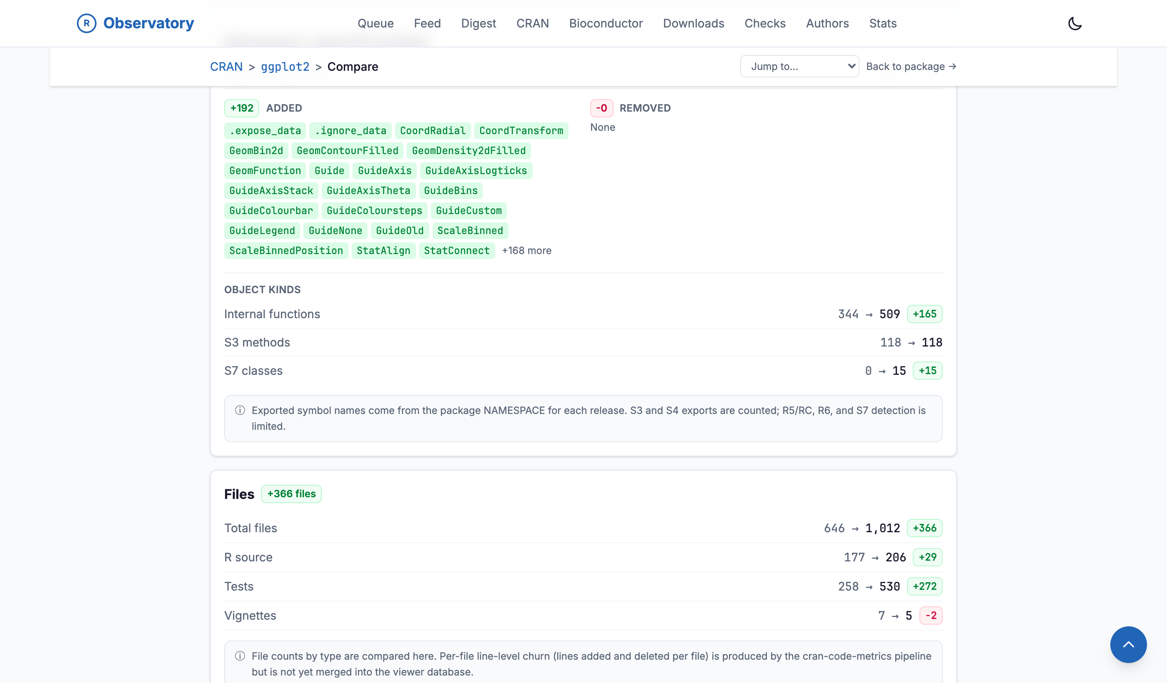The width and height of the screenshot is (1167, 683).
Task: Click the -2 Vignettes badge
Action: point(931,615)
